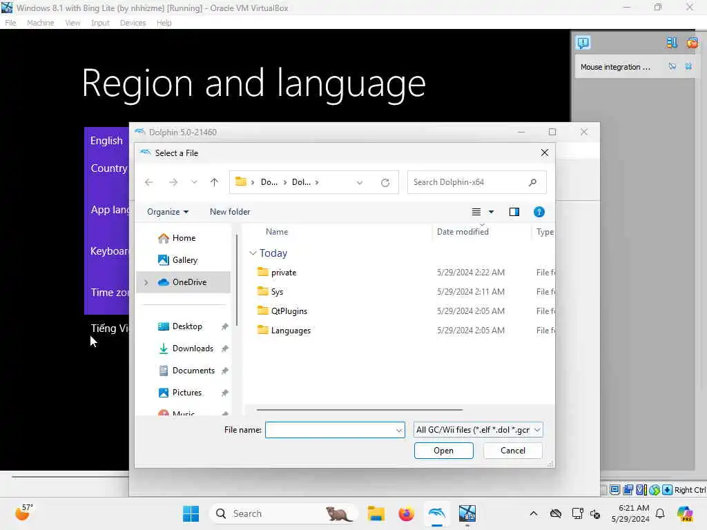Expand the OneDrive tree node

coord(146,282)
